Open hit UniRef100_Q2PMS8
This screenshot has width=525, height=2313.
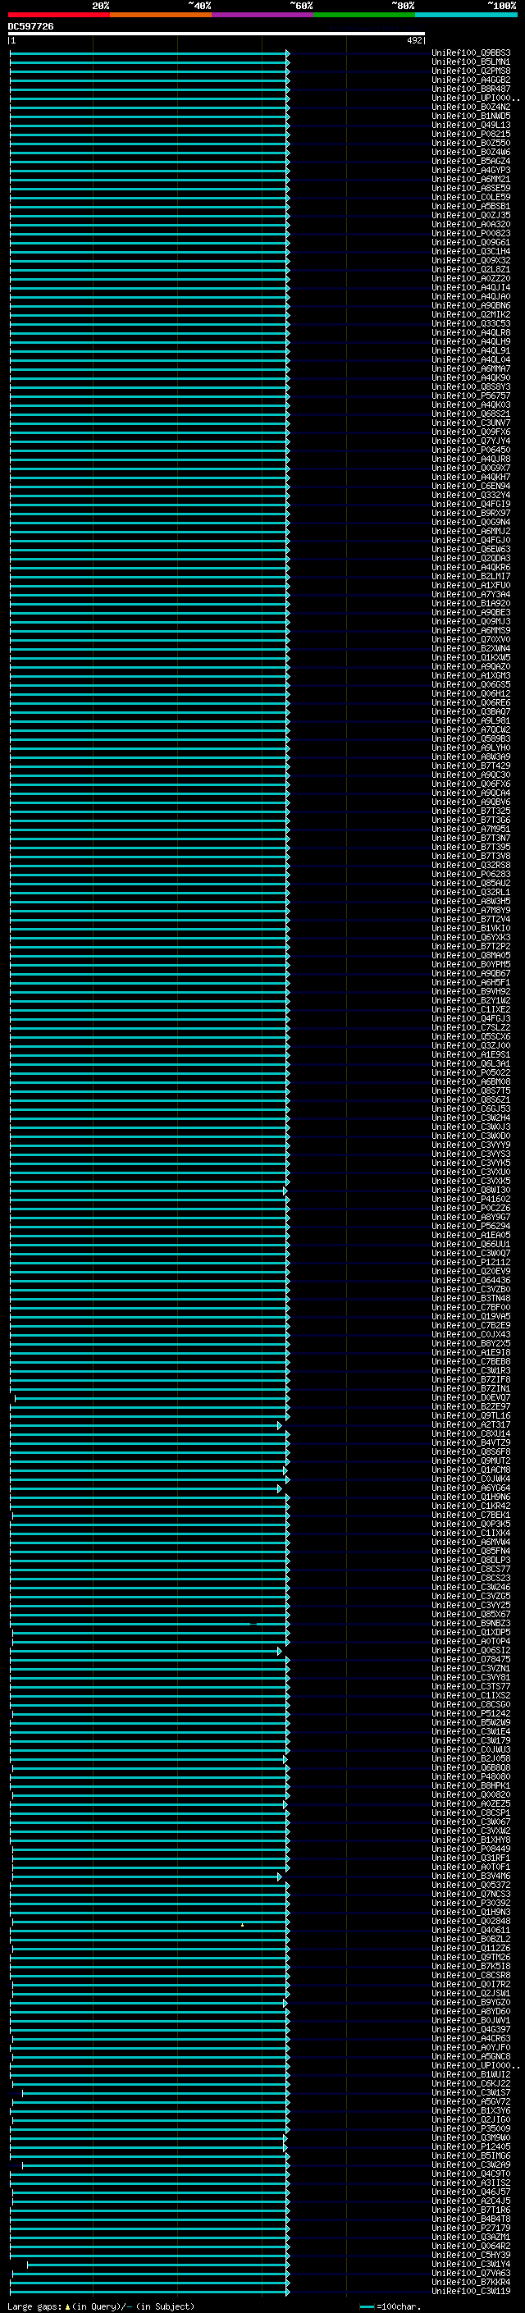pyautogui.click(x=471, y=71)
